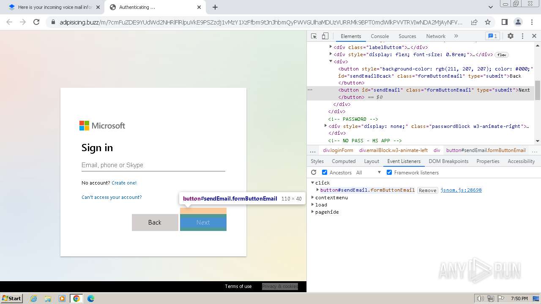Viewport: 541px width, 304px height.
Task: Expand the pagehide listener group
Action: (x=313, y=212)
